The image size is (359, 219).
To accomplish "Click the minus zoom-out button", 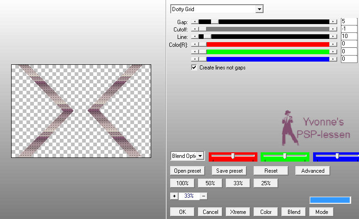I will point(204,196).
